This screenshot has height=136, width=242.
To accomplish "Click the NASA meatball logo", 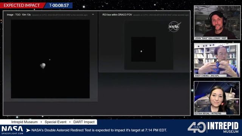I will [175, 26].
